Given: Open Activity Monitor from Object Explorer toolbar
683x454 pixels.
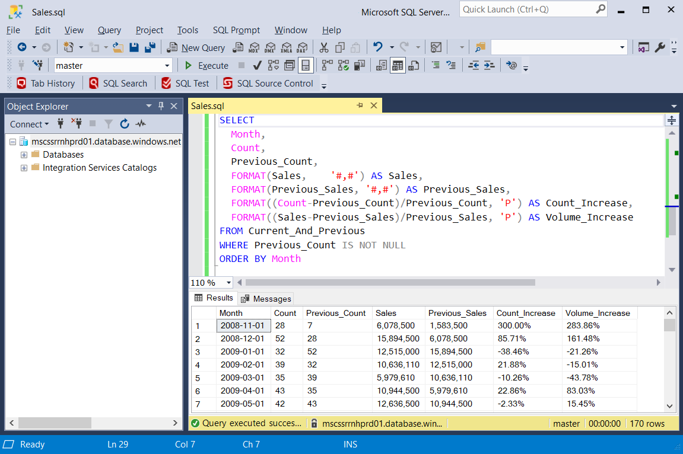Looking at the screenshot, I should [x=140, y=124].
